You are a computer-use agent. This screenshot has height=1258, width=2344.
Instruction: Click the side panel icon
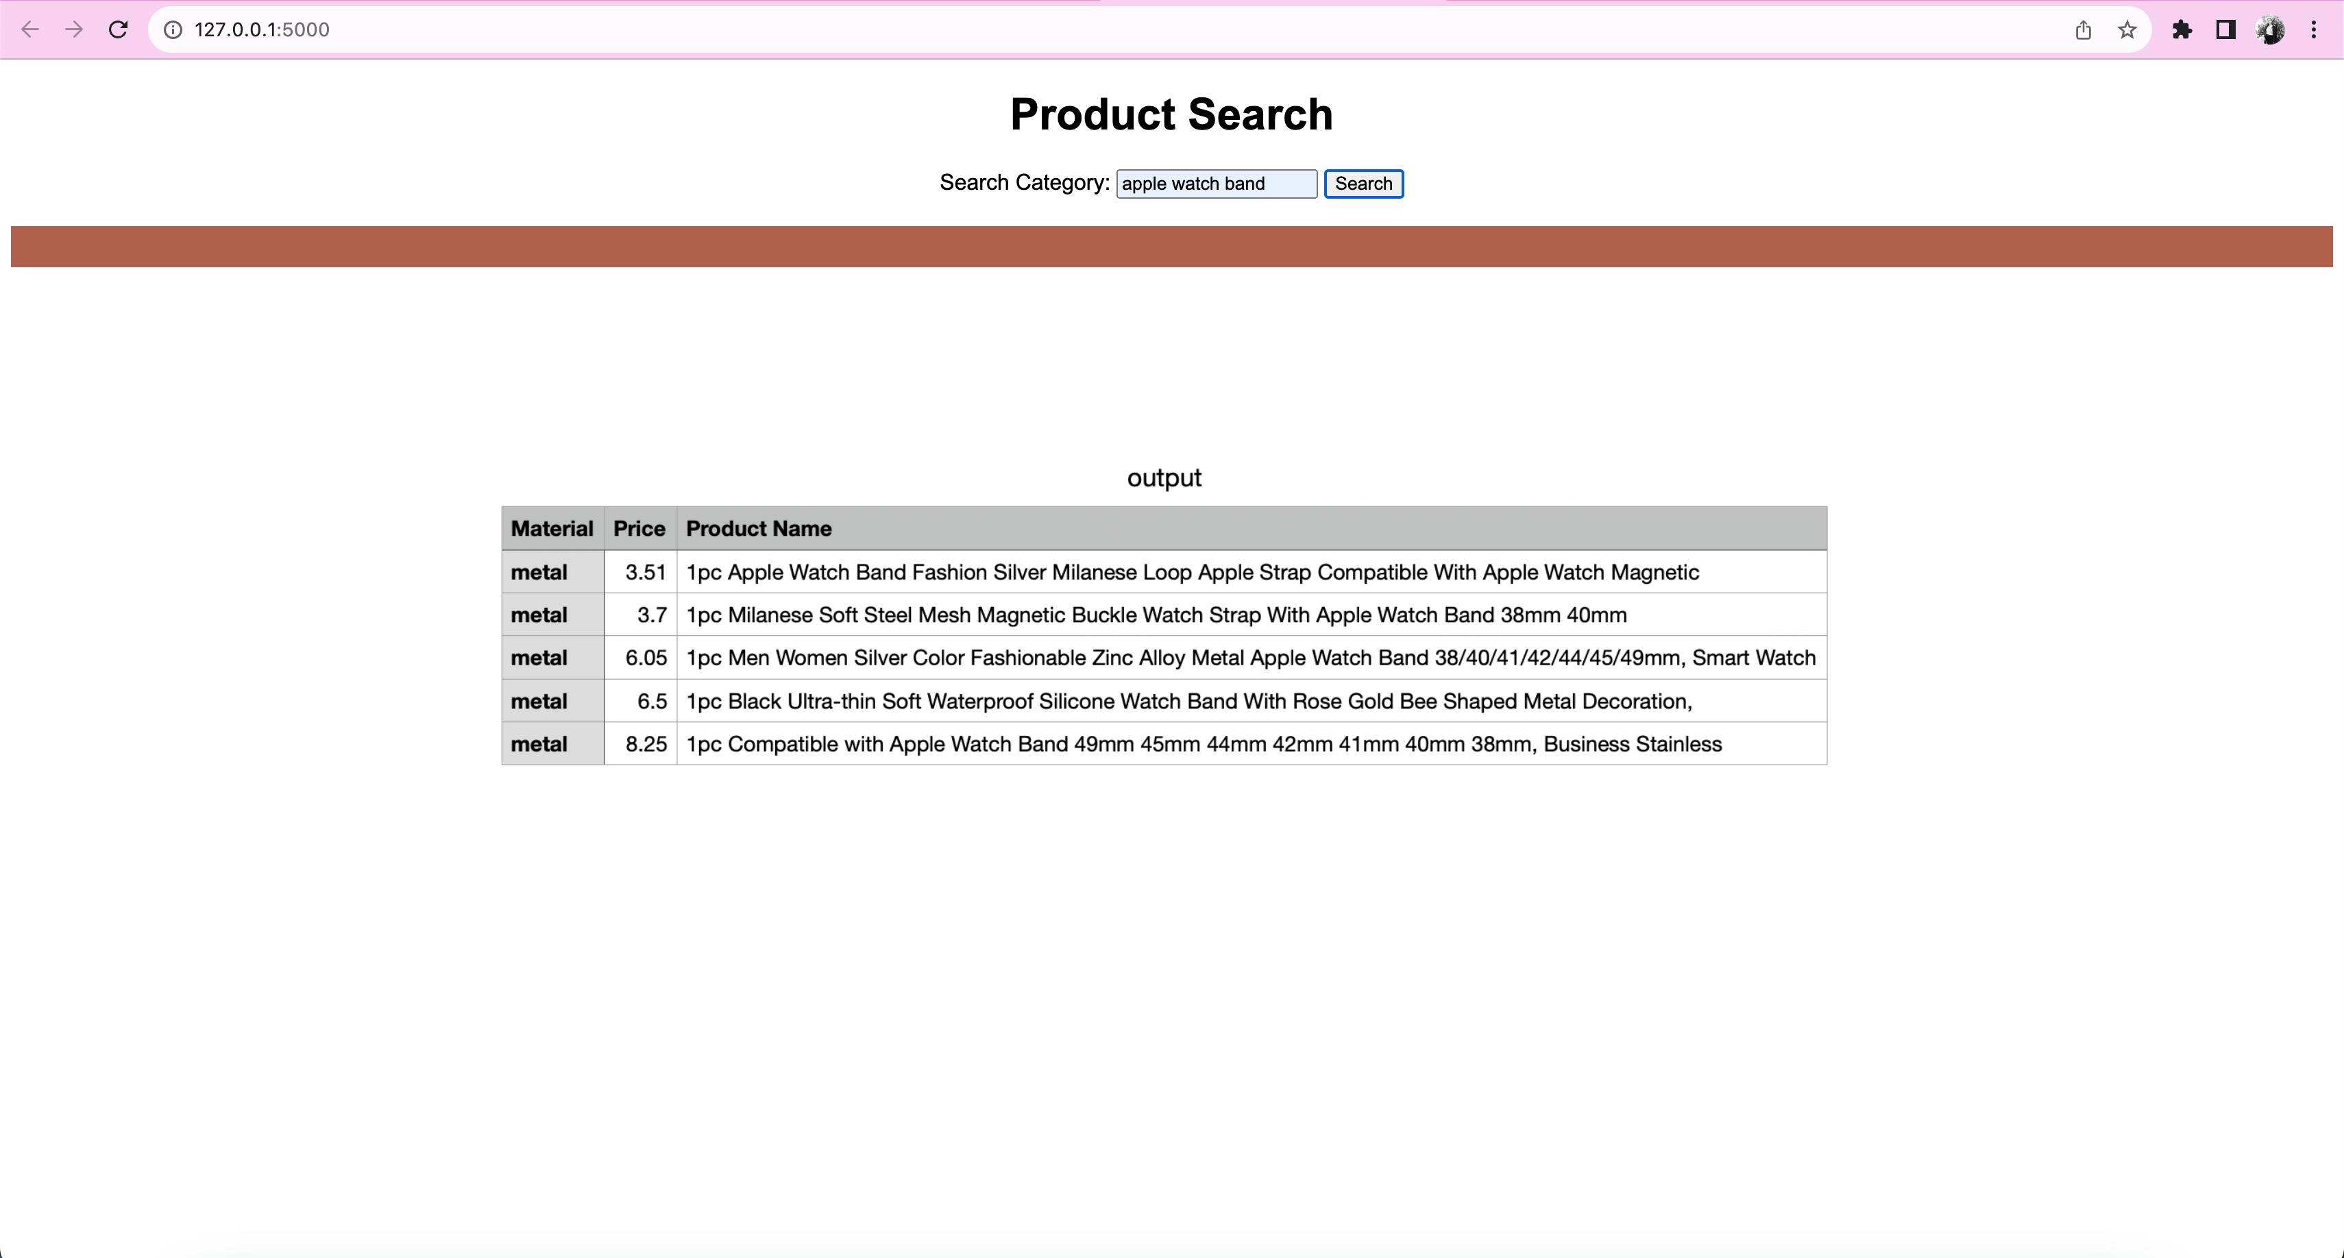coord(2225,29)
